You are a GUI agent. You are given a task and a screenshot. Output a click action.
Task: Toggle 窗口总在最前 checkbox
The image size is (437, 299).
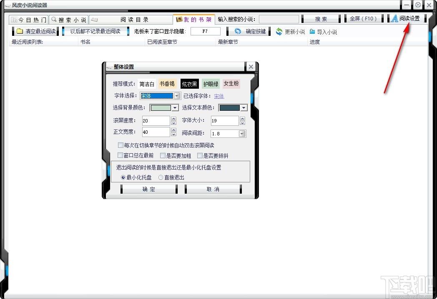[121, 155]
